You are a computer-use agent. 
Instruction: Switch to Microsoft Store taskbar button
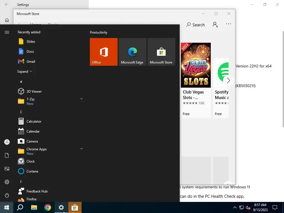pos(75,207)
